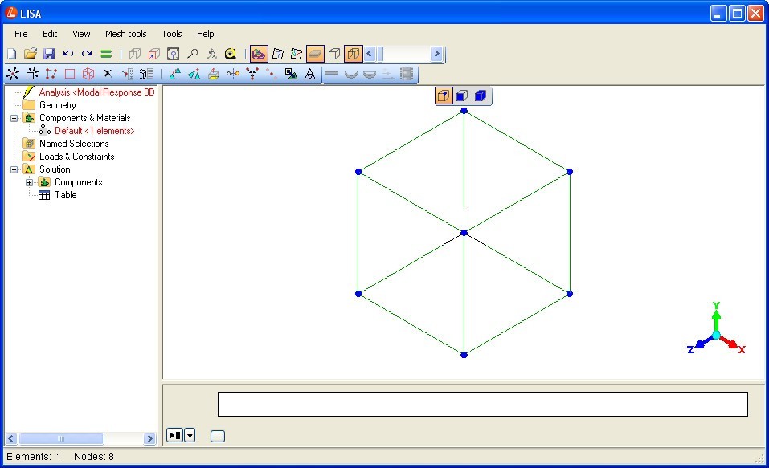
Task: Click the toolbar slider track
Action: (403, 54)
